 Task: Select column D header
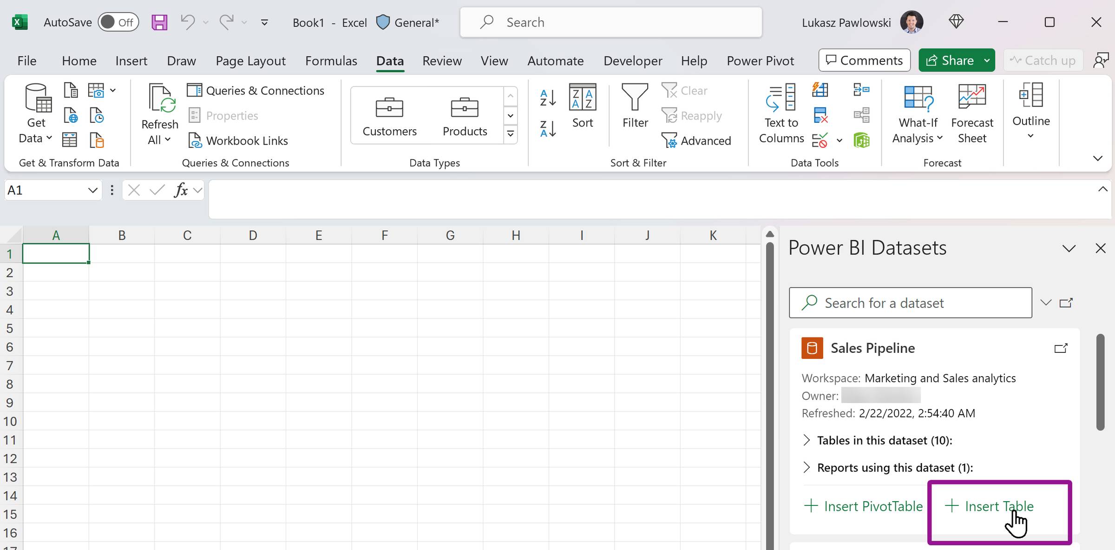[x=253, y=235]
